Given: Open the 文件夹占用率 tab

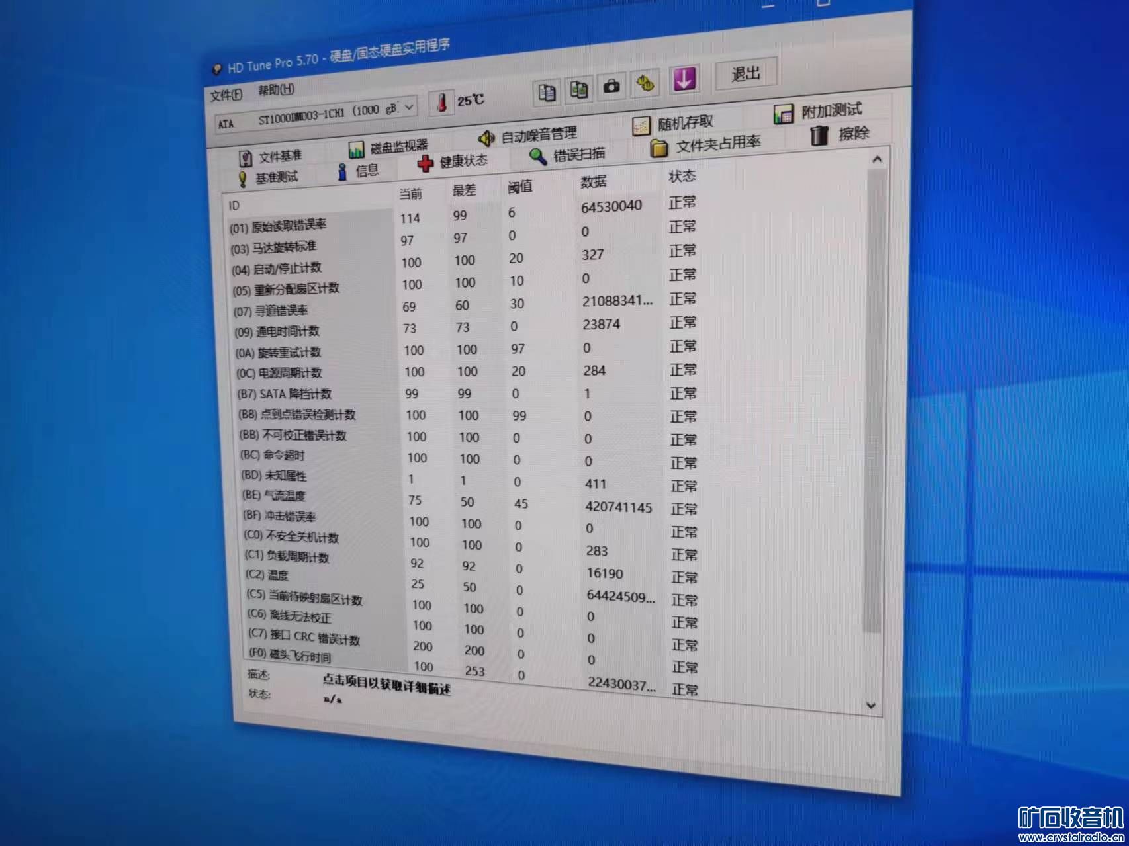Looking at the screenshot, I should 705,145.
